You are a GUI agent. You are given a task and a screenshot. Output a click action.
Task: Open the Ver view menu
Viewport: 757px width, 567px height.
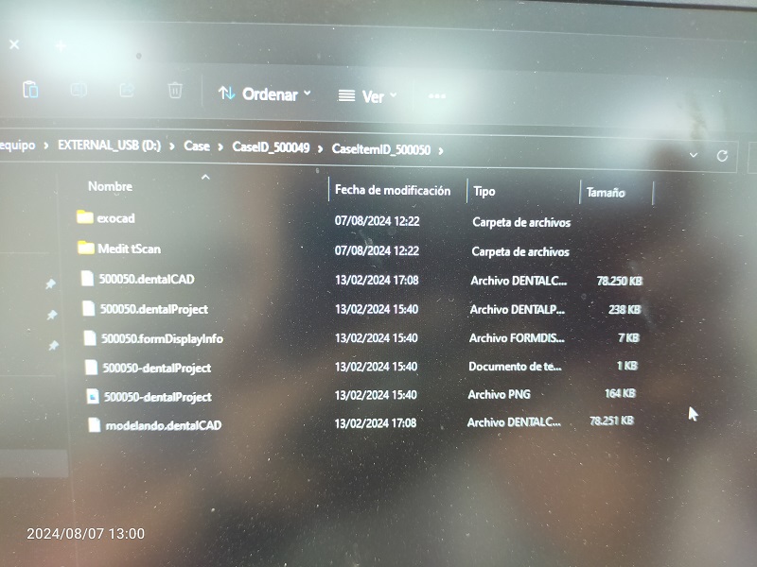click(367, 96)
